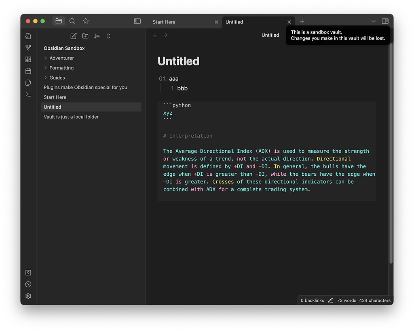Image resolution: width=414 pixels, height=332 pixels.
Task: Open the quick switcher icon in ribbon
Action: point(28,36)
